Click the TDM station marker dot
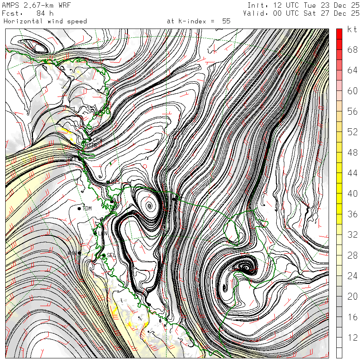Screen dimensions: 362x362 tap(79, 208)
